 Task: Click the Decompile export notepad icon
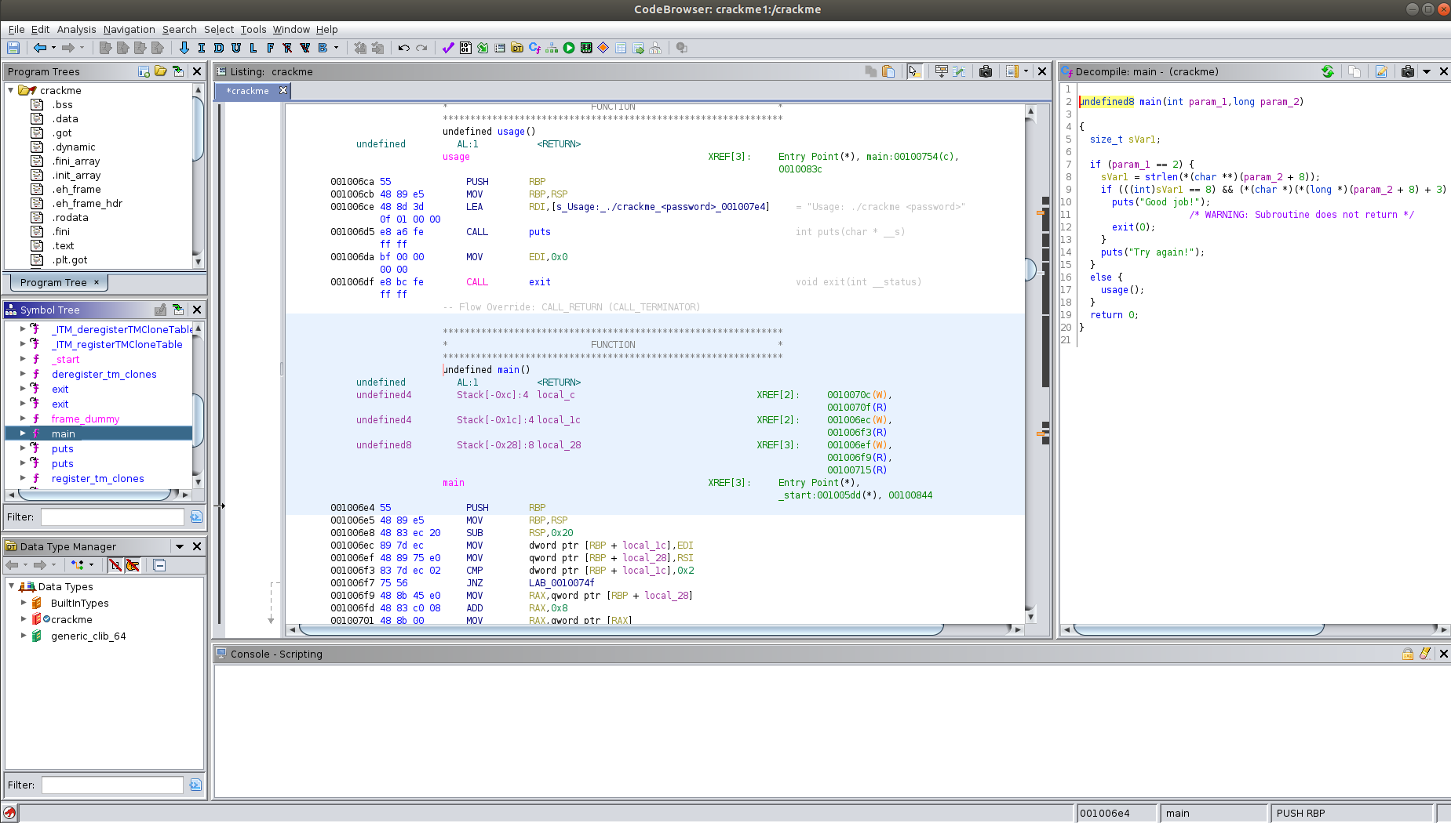point(1381,71)
